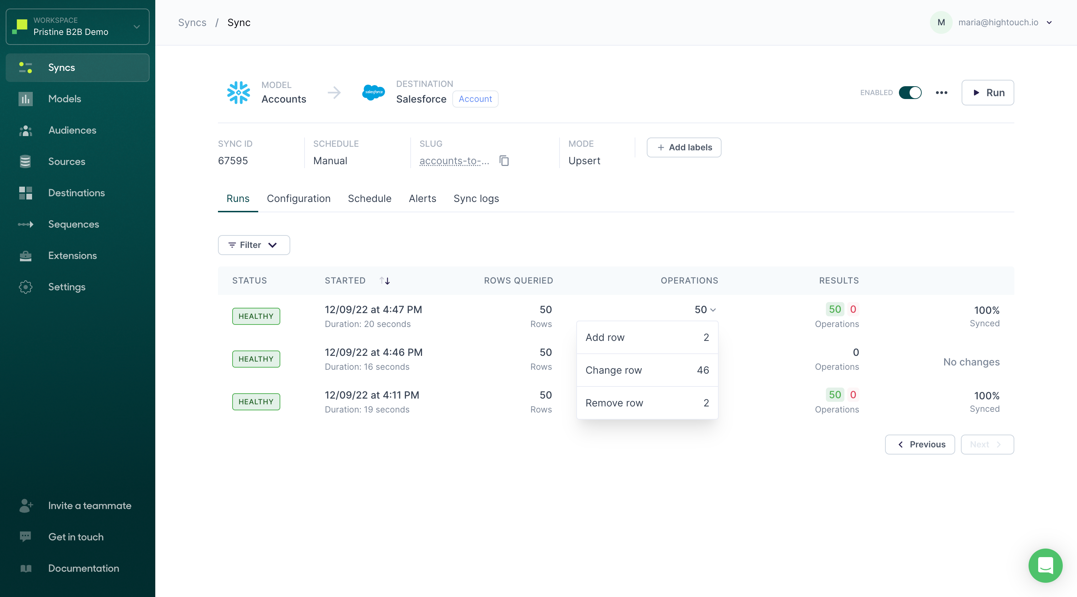This screenshot has height=597, width=1077.
Task: Click the Salesforce cloud destination icon
Action: click(x=373, y=92)
